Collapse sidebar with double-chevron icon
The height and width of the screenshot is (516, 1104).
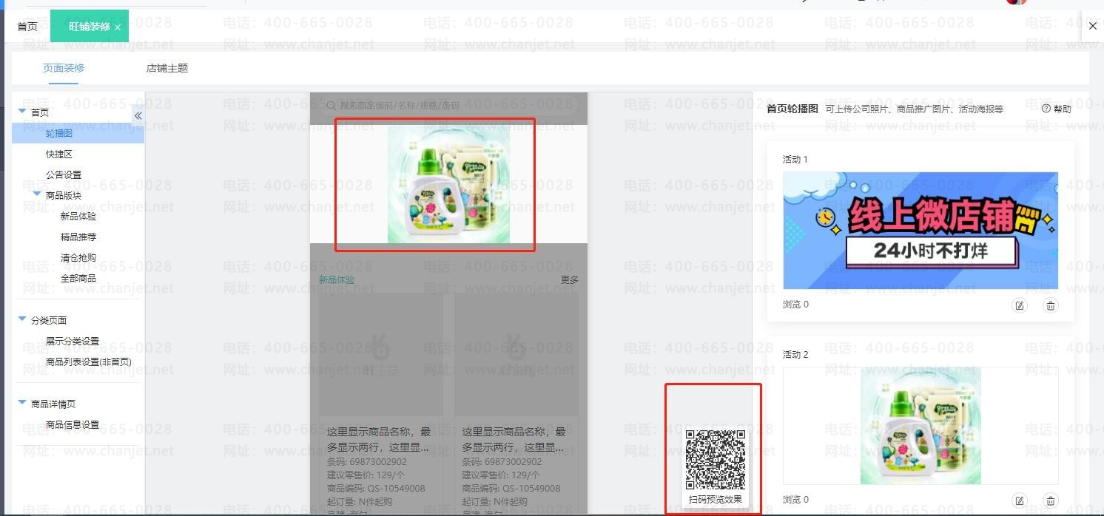138,115
